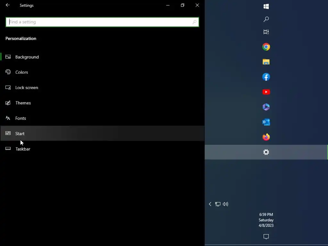Image resolution: width=328 pixels, height=246 pixels.
Task: Open the Start settings page
Action: click(x=102, y=134)
